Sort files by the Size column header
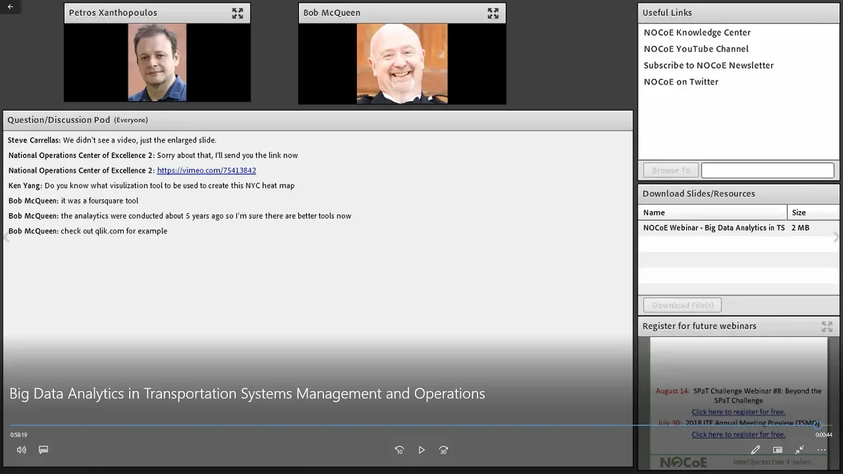843x474 pixels. tap(813, 213)
